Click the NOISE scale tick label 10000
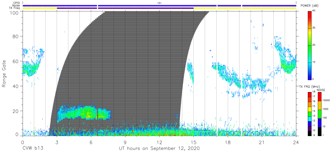The width and height of the screenshot is (333, 154). tap(326, 100)
